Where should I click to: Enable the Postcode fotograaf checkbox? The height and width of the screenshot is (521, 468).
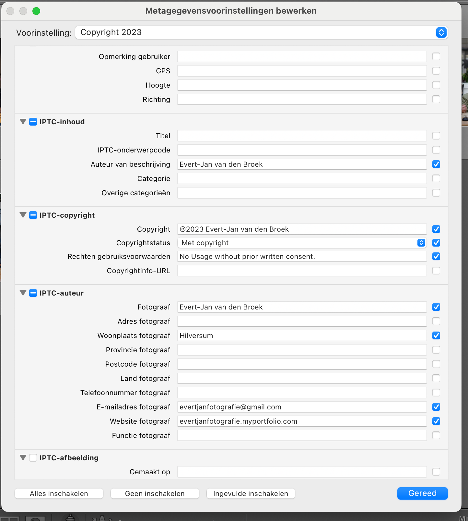[436, 364]
